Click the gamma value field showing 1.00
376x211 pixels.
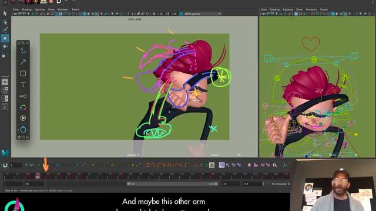[174, 14]
